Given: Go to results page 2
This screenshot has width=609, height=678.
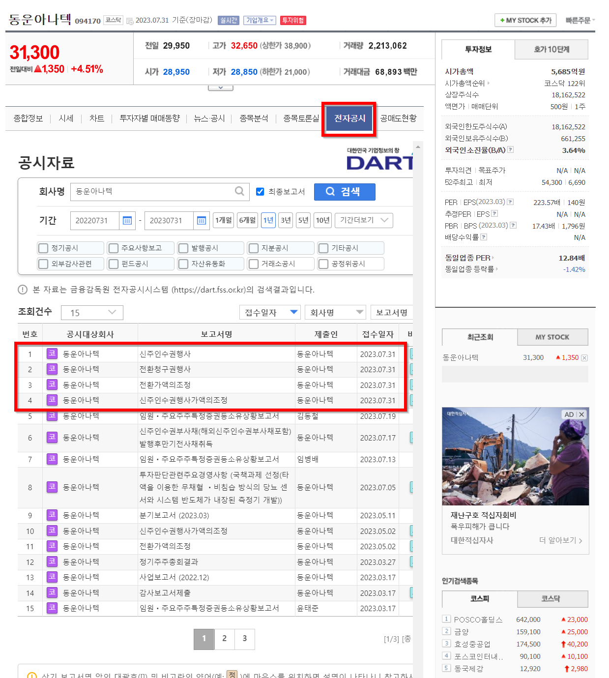Looking at the screenshot, I should coord(224,639).
